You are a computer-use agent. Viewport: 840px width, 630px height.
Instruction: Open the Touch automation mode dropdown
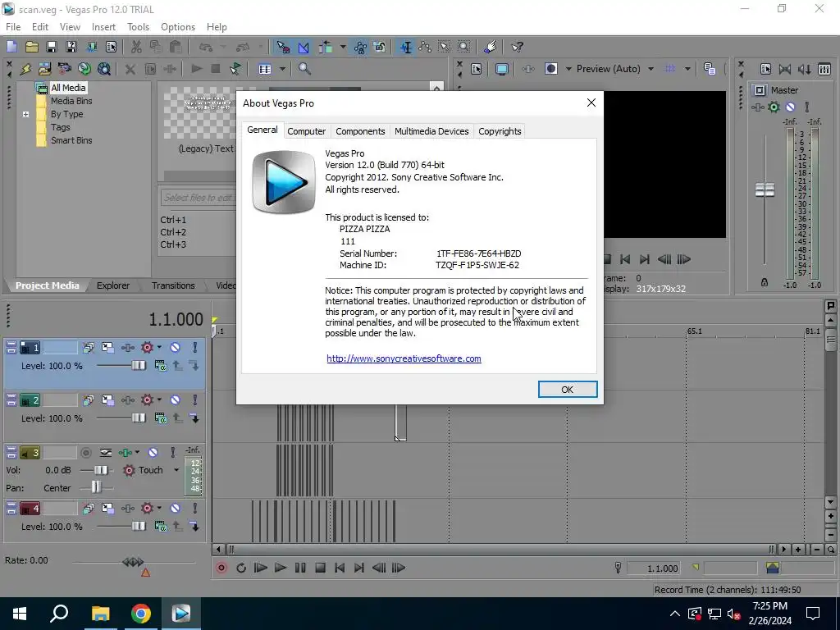pyautogui.click(x=176, y=470)
